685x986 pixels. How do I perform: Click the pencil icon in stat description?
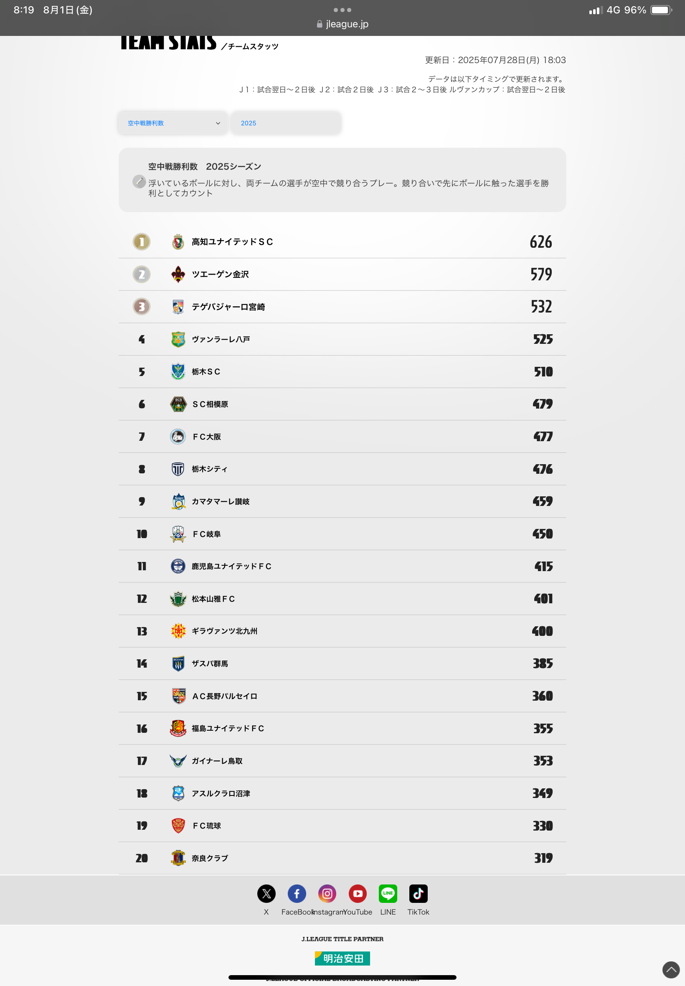click(x=139, y=182)
